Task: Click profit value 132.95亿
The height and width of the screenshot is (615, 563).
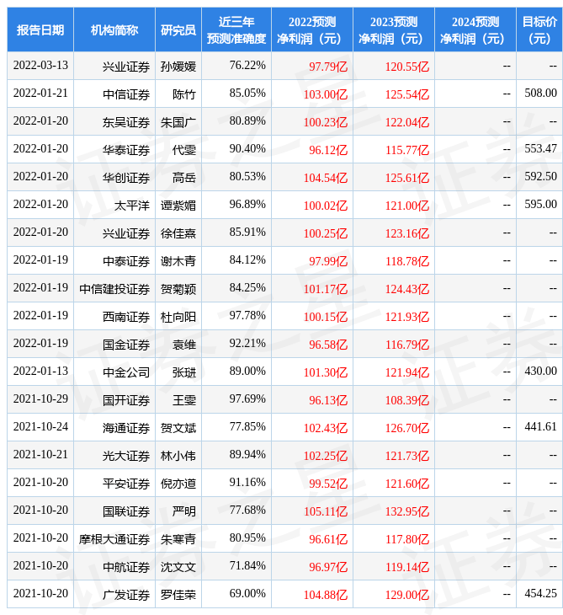Action: click(407, 511)
